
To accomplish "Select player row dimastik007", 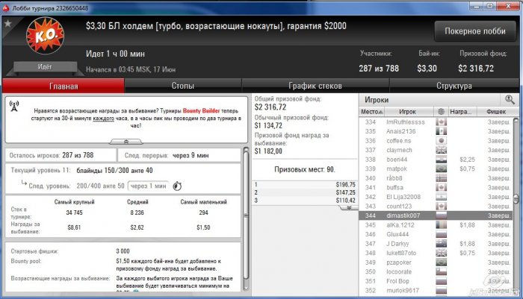I will tap(436, 215).
